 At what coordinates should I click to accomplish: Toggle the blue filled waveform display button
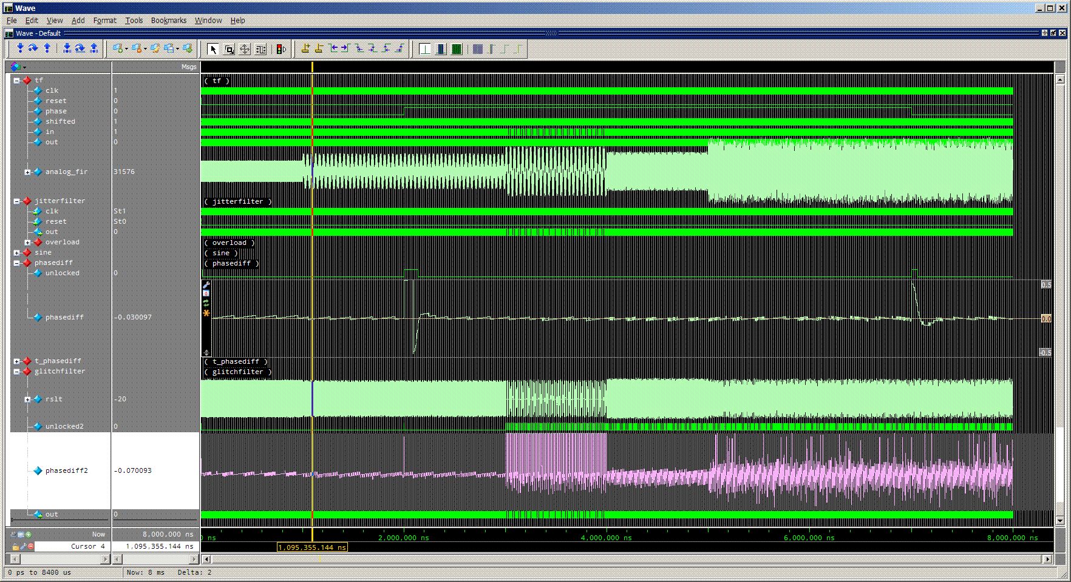click(441, 49)
